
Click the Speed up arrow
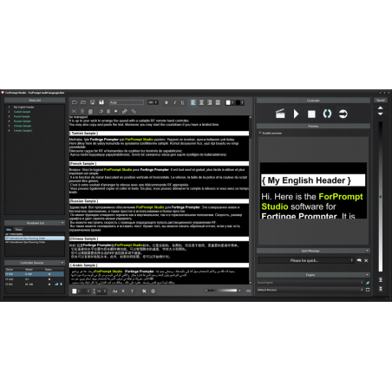pos(381,108)
